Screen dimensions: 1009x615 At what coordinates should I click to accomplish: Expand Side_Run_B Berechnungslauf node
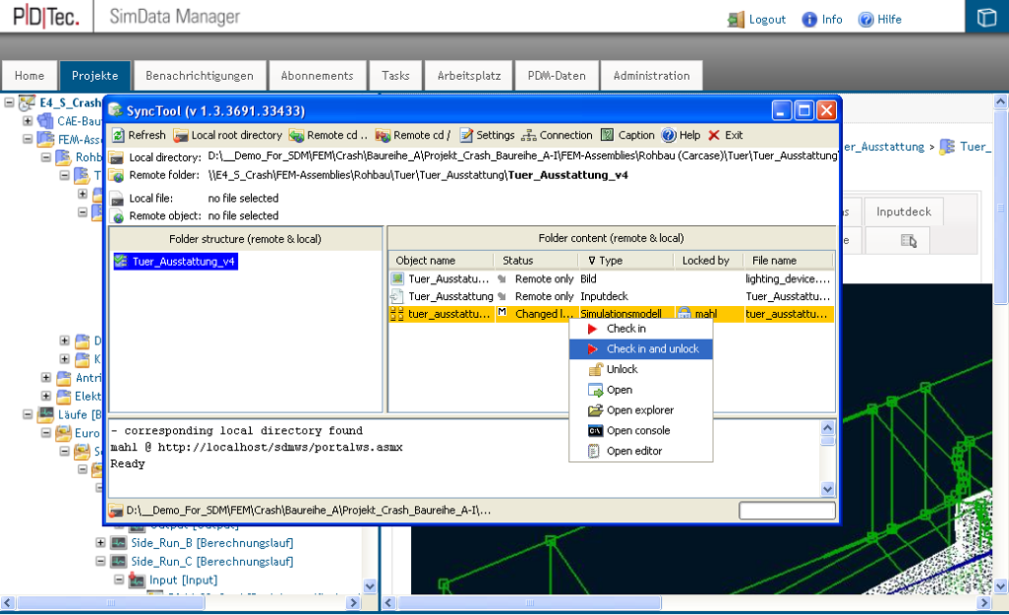(x=101, y=542)
